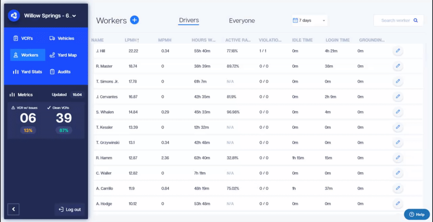This screenshot has width=433, height=222.
Task: Sort by the LOGIN TIME column
Action: [x=338, y=40]
